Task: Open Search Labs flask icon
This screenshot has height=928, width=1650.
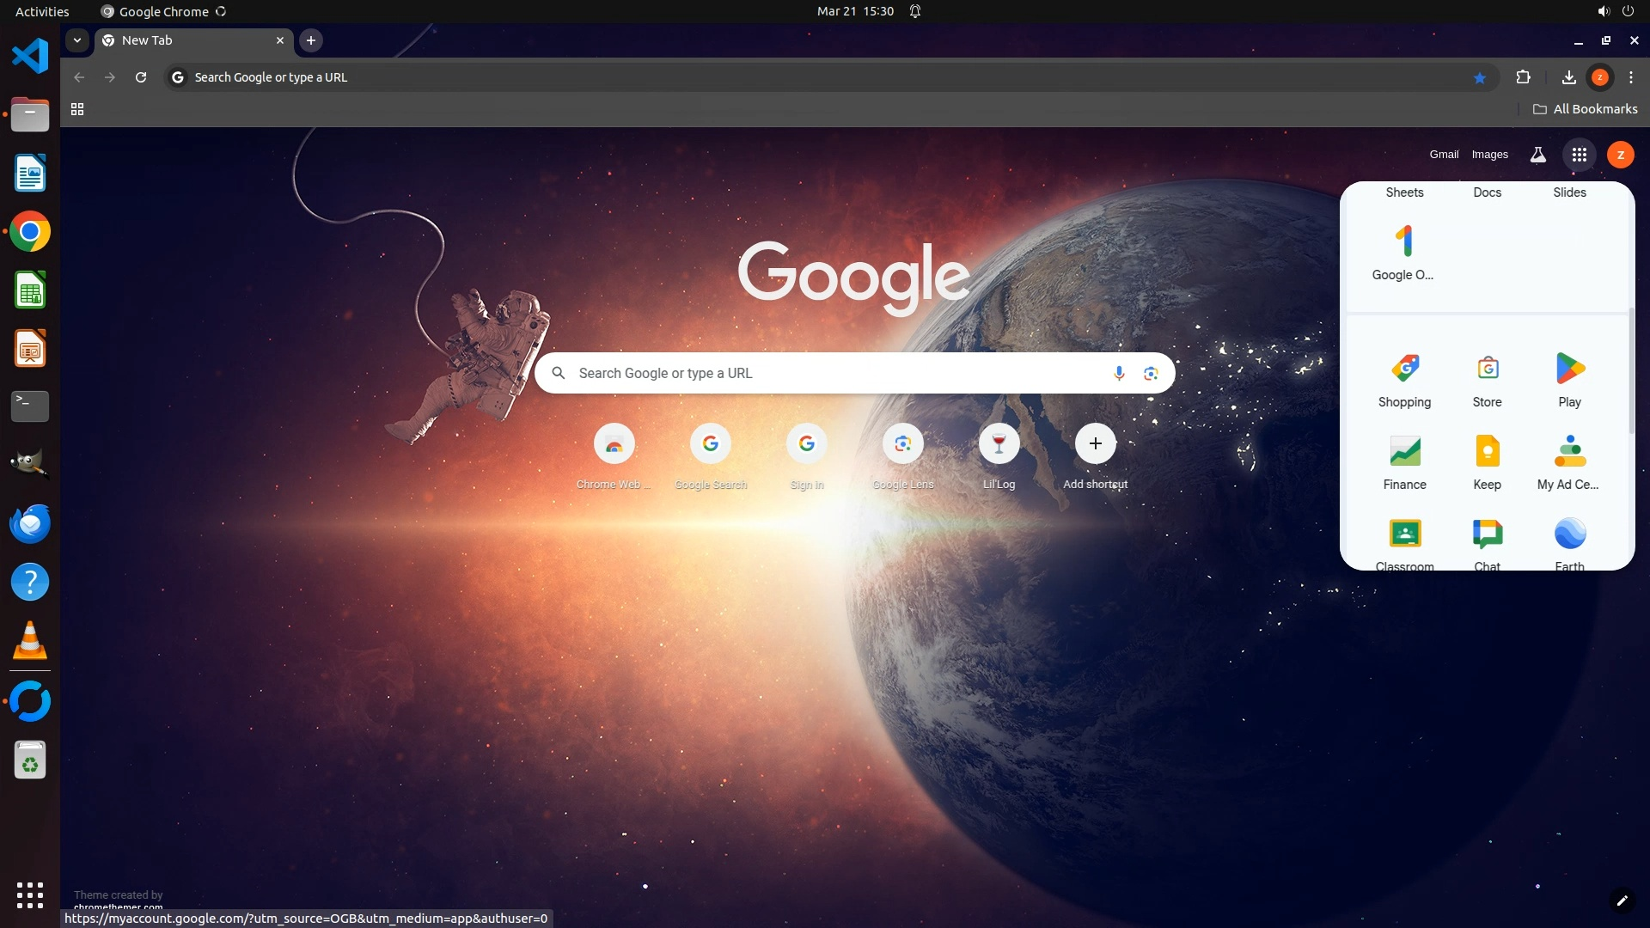Action: [x=1537, y=155]
